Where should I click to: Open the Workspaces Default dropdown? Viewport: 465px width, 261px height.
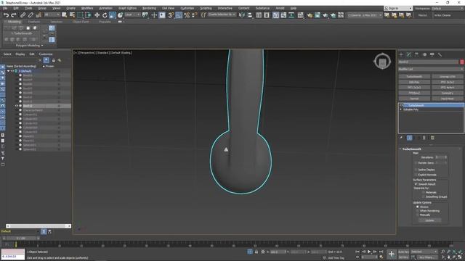(448, 8)
